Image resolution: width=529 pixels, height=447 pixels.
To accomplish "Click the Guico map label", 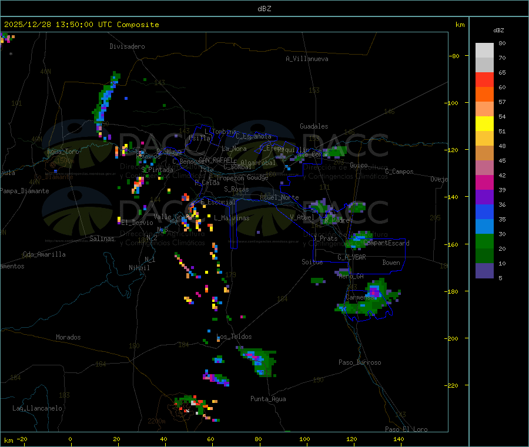I will point(359,165).
